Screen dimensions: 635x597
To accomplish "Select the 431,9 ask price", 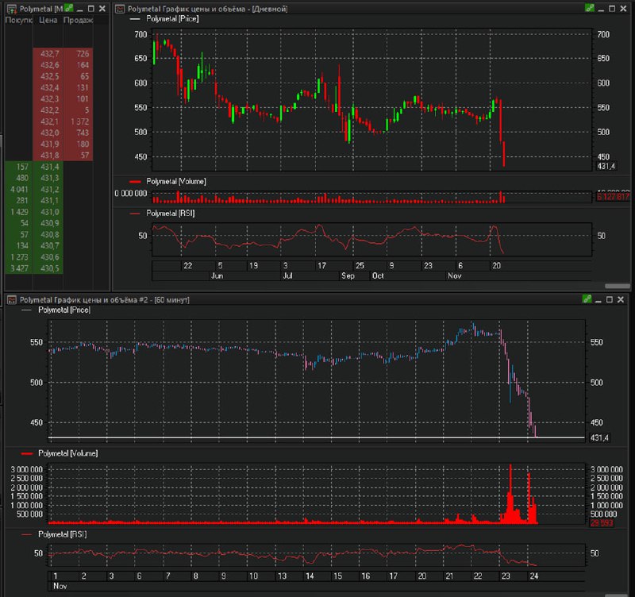I will coord(50,144).
